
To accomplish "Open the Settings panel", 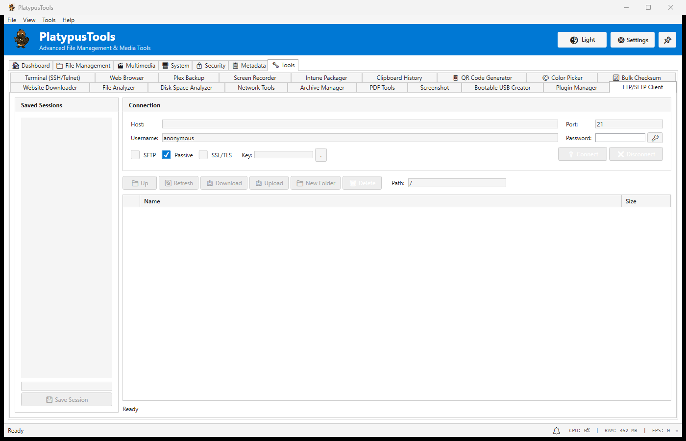I will tap(632, 40).
